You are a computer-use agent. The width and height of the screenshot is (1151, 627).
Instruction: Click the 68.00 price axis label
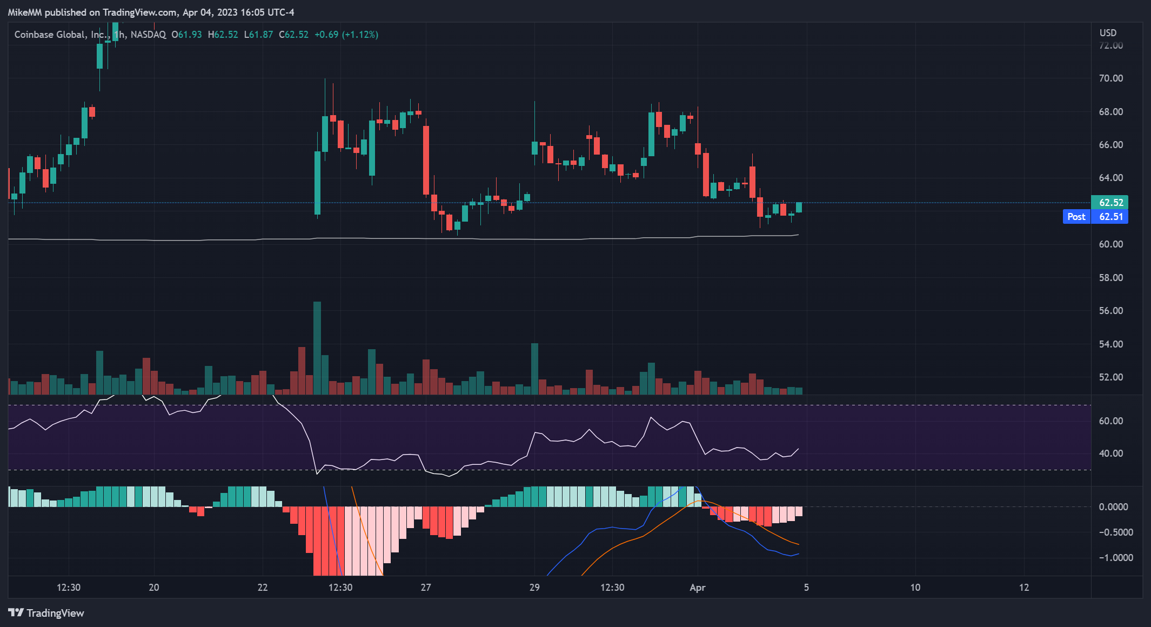(x=1111, y=112)
